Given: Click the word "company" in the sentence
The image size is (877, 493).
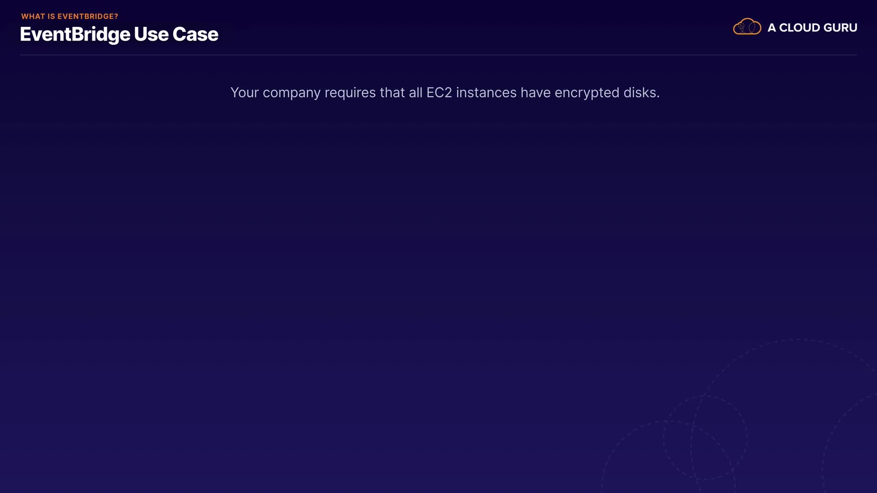Looking at the screenshot, I should click(291, 93).
